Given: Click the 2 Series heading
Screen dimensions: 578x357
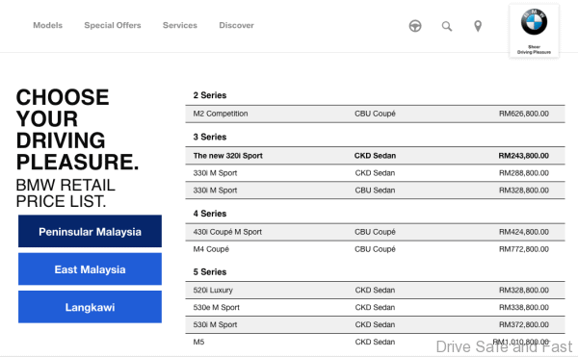Looking at the screenshot, I should [210, 95].
